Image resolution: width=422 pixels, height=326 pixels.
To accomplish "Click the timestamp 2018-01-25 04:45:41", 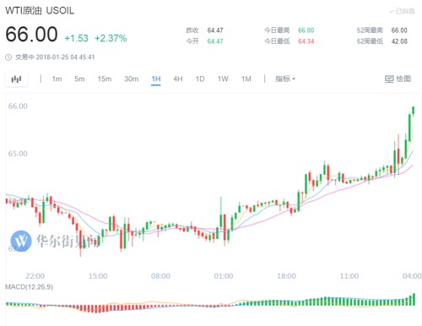I will point(65,57).
